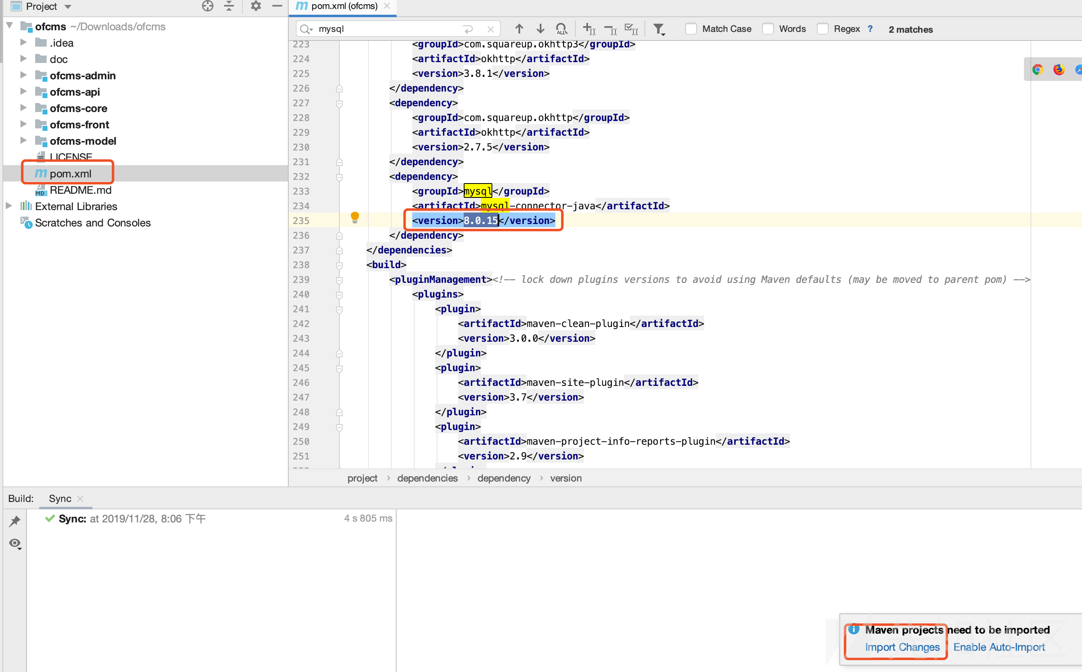The height and width of the screenshot is (672, 1082).
Task: Click the fold marker at line 227
Action: [x=339, y=103]
